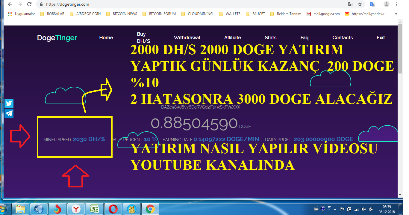409x215 pixels.
Task: Reload the dogetinger.com page
Action: click(29, 4)
